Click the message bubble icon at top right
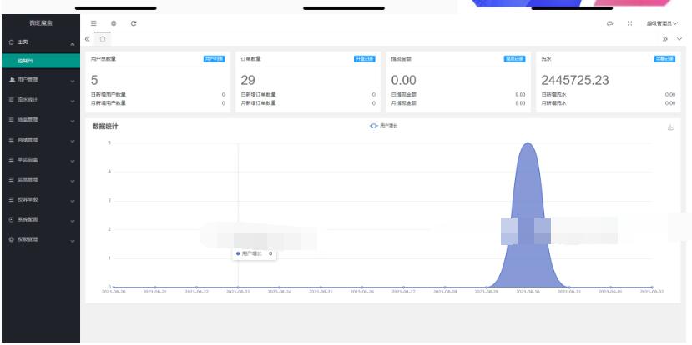Viewport: 692px width, 345px height. click(x=608, y=22)
